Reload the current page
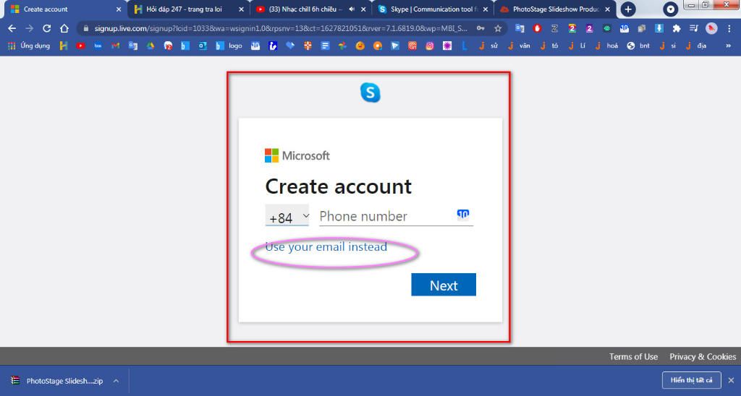 [x=46, y=29]
